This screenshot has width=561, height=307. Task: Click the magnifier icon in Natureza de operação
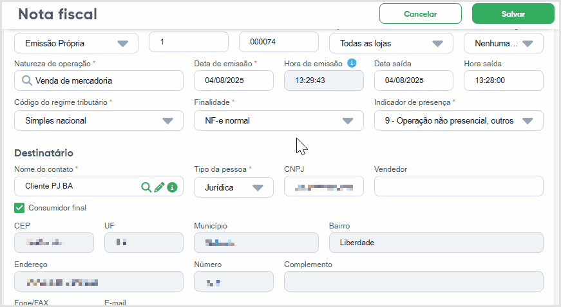(x=27, y=80)
